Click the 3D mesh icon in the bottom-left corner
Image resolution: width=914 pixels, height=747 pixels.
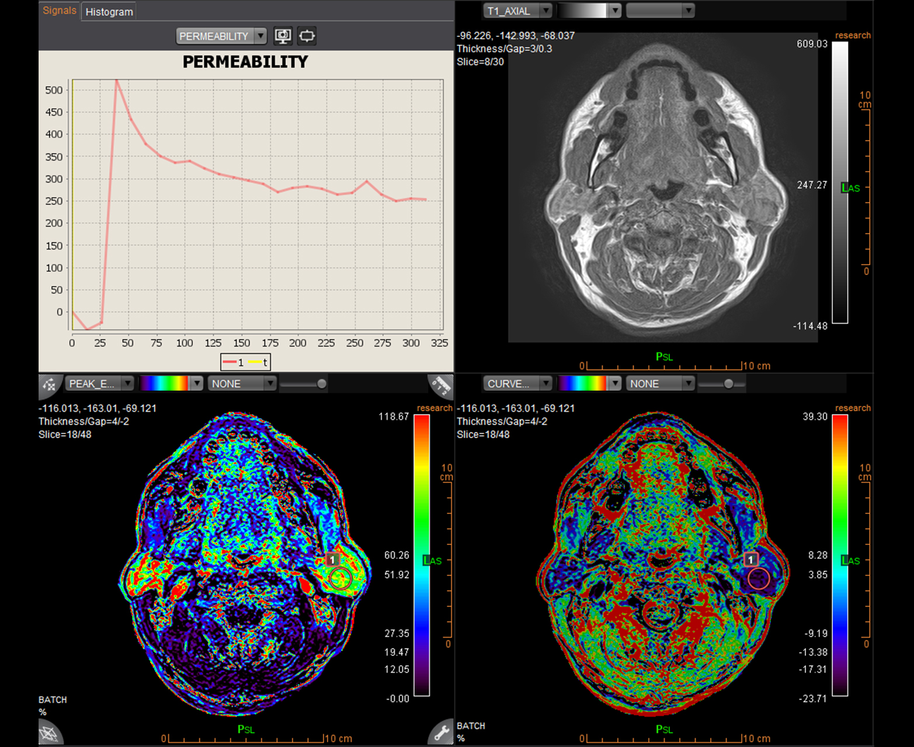(50, 732)
